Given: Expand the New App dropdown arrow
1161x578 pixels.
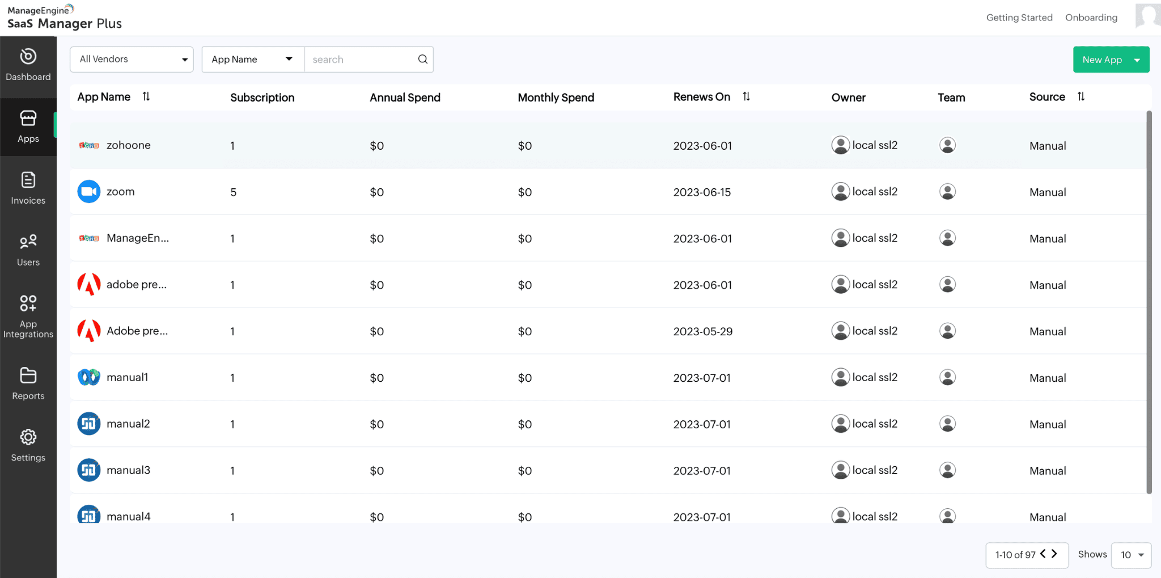Looking at the screenshot, I should pos(1135,59).
